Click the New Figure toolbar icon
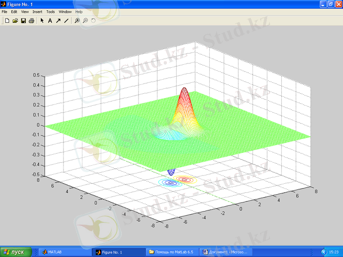This screenshot has height=257, width=343. point(7,20)
